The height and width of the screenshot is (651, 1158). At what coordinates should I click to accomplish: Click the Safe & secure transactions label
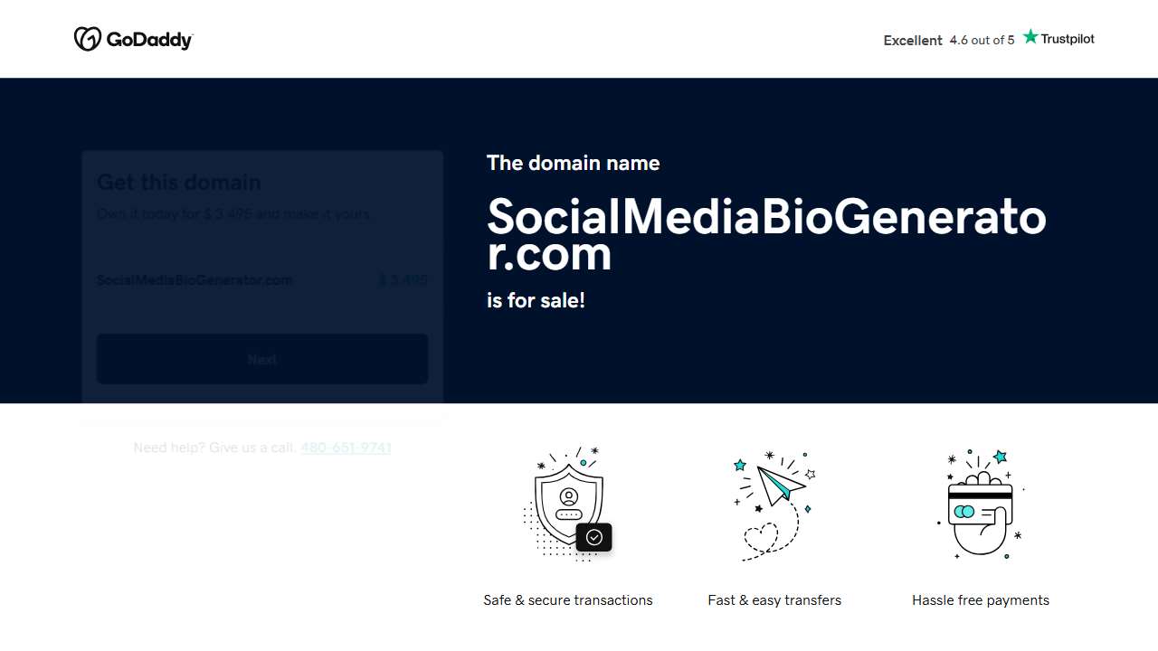[x=567, y=599]
